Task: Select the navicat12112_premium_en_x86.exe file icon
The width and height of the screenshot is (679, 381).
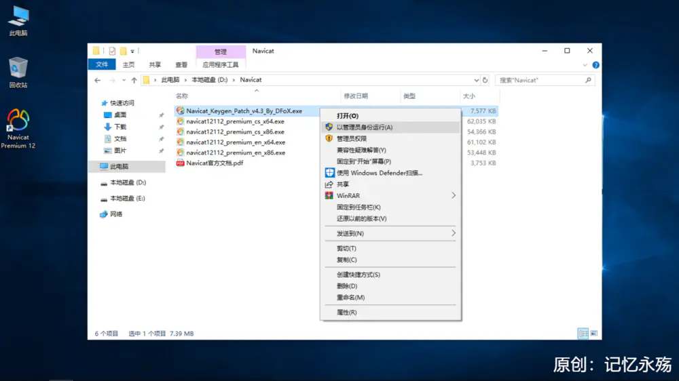Action: point(180,153)
